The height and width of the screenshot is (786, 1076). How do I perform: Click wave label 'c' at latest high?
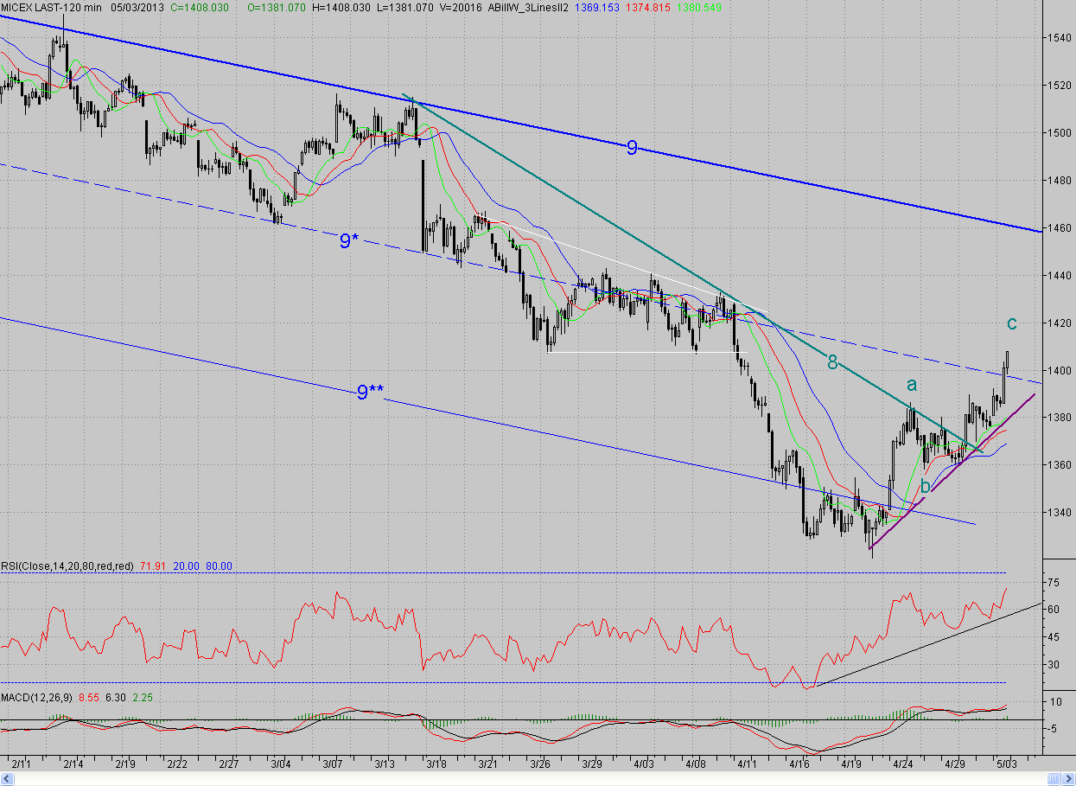coord(1012,323)
